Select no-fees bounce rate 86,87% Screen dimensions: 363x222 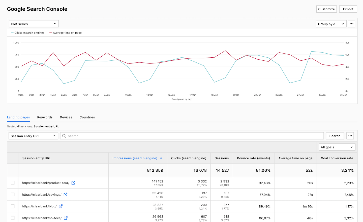pos(265,218)
